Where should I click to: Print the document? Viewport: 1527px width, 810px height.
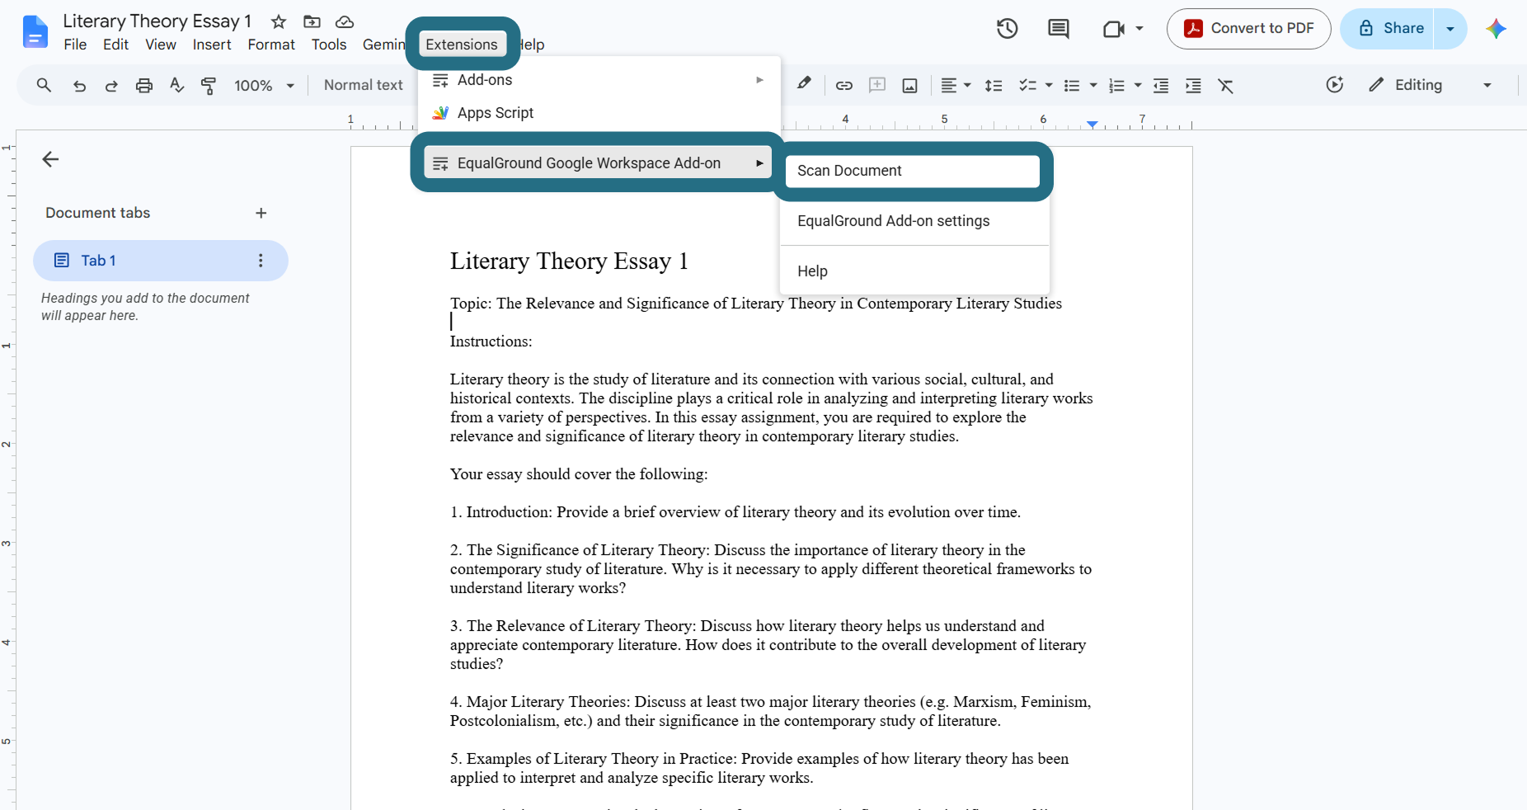coord(144,85)
